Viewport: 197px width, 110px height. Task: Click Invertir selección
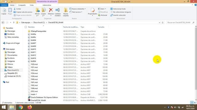coord(118,15)
